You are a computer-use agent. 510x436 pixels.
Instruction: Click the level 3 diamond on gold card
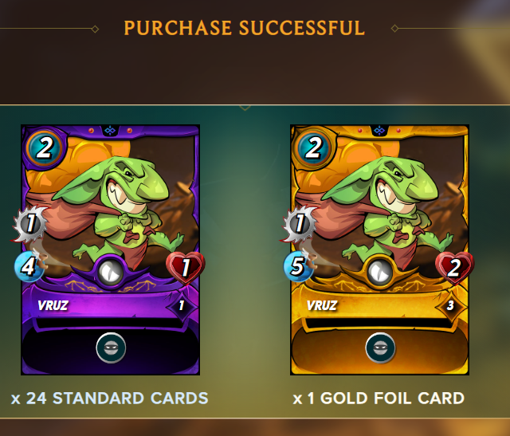[x=451, y=305]
